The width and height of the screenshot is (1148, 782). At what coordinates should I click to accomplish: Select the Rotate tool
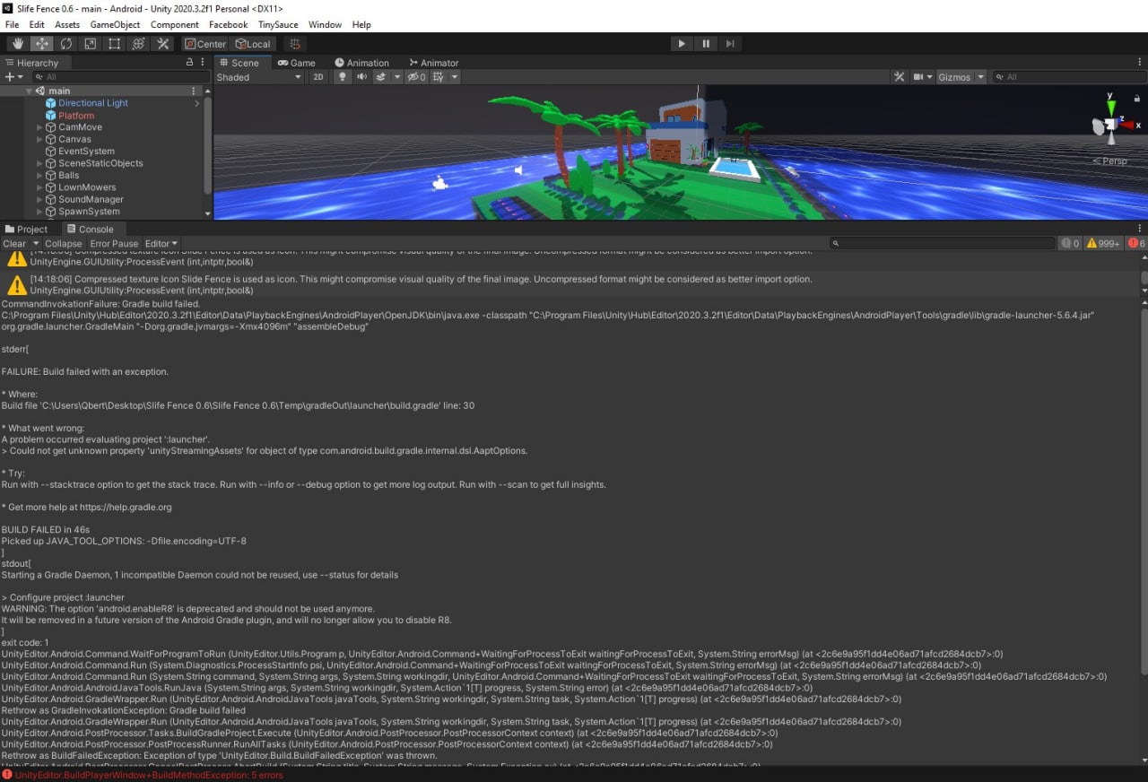(66, 44)
